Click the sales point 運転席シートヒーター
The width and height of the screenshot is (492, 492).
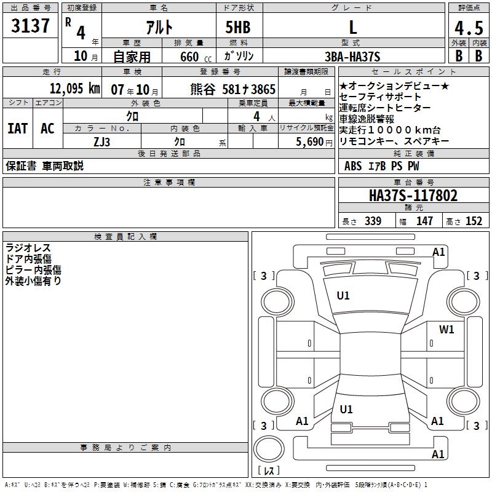click(385, 108)
